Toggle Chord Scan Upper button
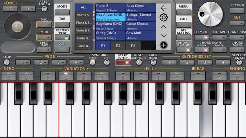This screenshot has height=138, width=246. pyautogui.click(x=219, y=50)
